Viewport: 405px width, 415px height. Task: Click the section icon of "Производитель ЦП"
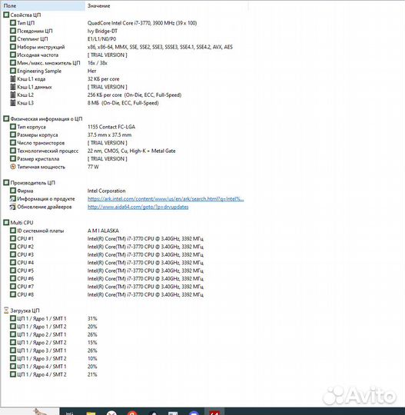tap(6, 183)
